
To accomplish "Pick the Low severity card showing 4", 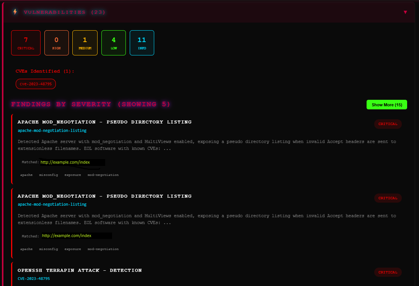I will 114,43.
